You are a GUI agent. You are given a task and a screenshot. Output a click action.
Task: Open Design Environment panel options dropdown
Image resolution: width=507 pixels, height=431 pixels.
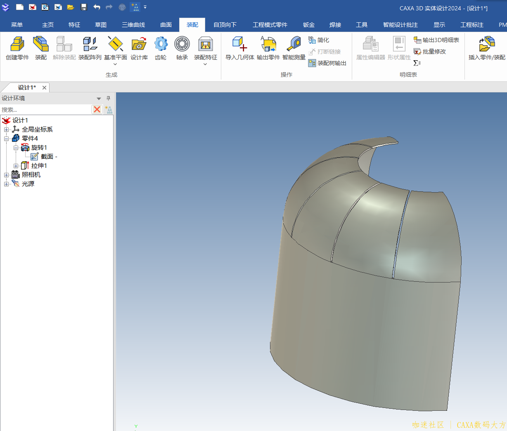click(x=99, y=98)
